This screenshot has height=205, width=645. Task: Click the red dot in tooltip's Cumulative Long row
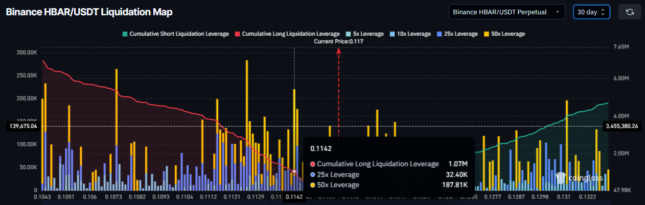(312, 164)
